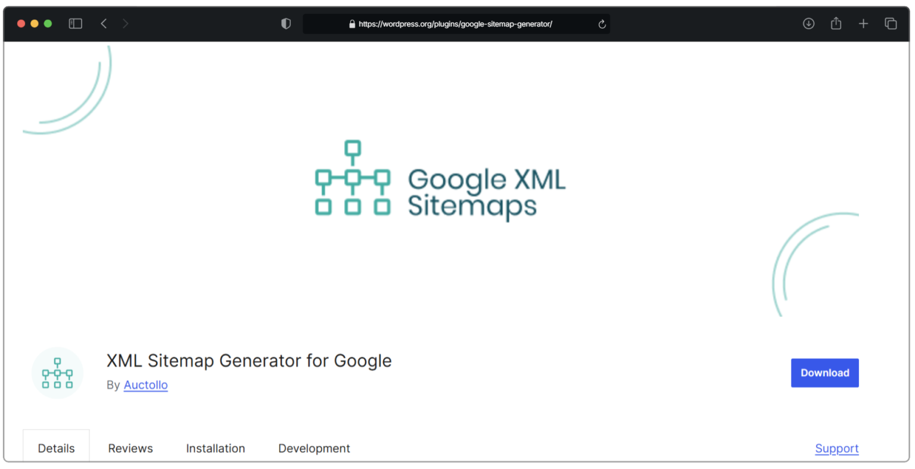Click the forward navigation arrow
Screen dimensions: 915x469
pos(125,23)
